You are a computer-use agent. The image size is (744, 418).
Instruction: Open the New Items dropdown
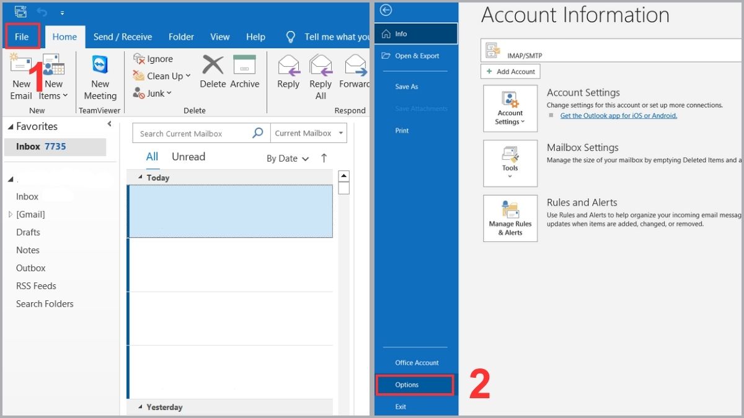(53, 77)
